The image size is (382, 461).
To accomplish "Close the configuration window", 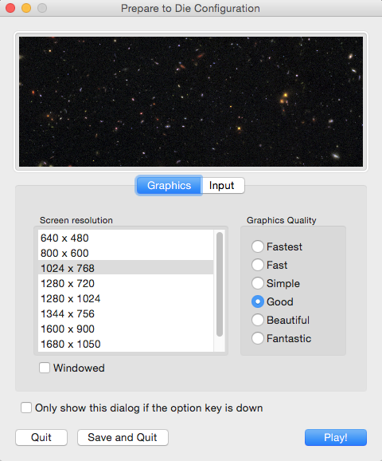I will [x=10, y=8].
